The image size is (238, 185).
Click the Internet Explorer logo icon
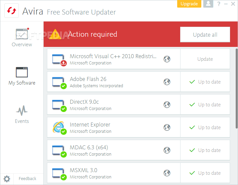(x=59, y=128)
